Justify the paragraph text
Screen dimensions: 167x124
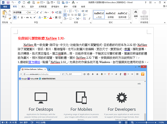76,15
